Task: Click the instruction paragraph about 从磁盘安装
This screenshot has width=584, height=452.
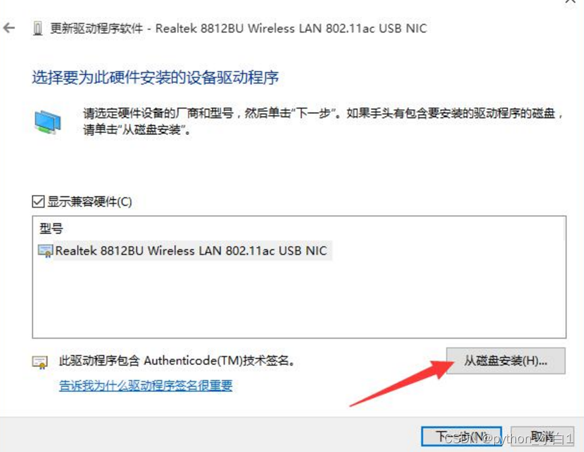Action: click(323, 121)
